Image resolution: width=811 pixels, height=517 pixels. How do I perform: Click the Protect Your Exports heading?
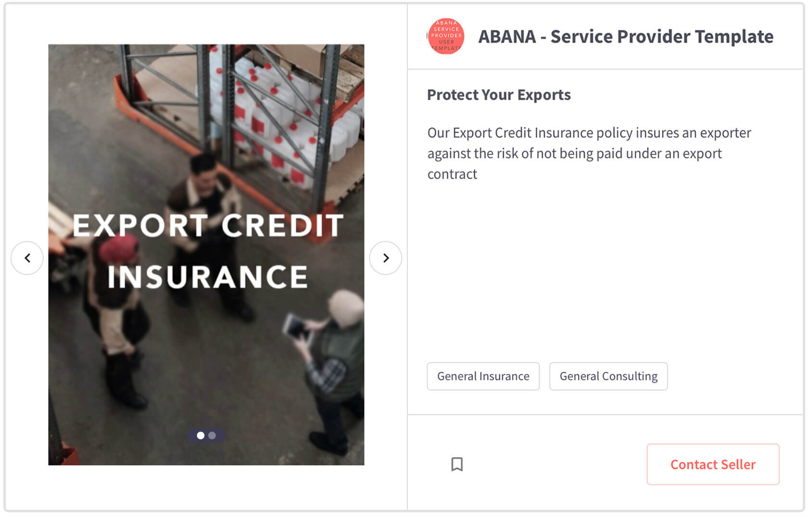pos(499,95)
